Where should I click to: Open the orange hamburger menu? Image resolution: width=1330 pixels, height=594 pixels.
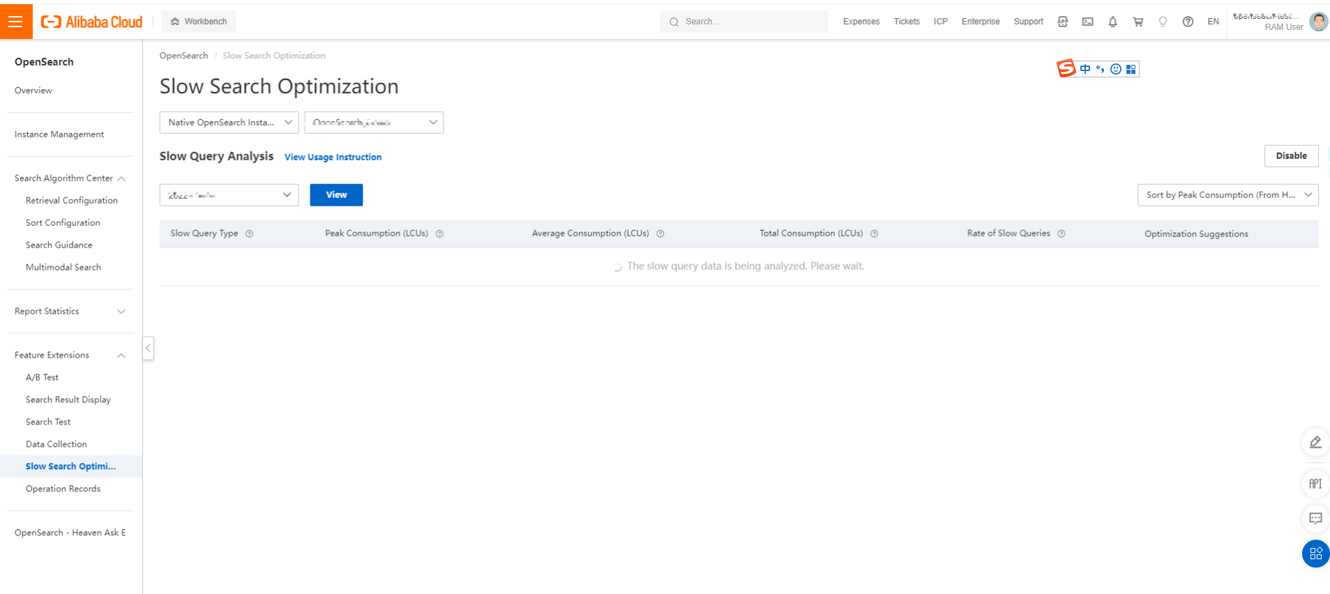pos(16,22)
